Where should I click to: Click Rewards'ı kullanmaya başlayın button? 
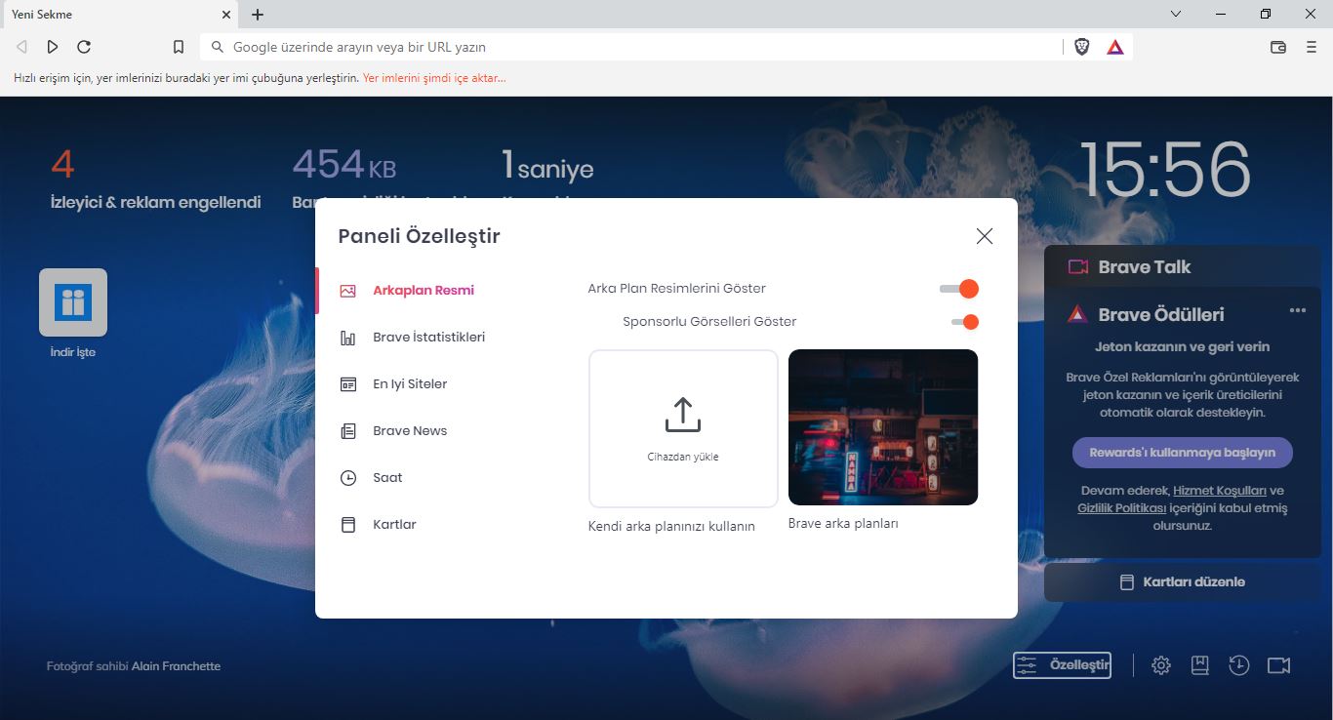click(1182, 453)
